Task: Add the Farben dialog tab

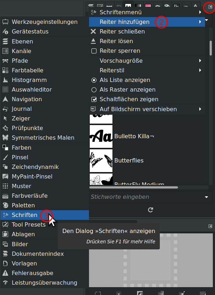Action: (44, 147)
